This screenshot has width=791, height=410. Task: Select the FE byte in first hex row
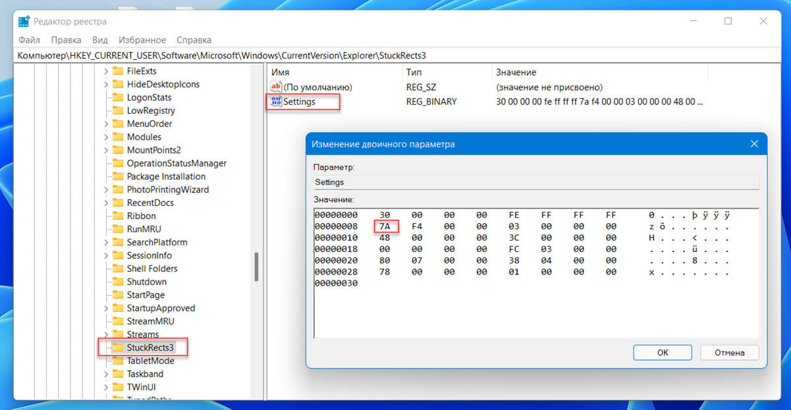[x=514, y=215]
